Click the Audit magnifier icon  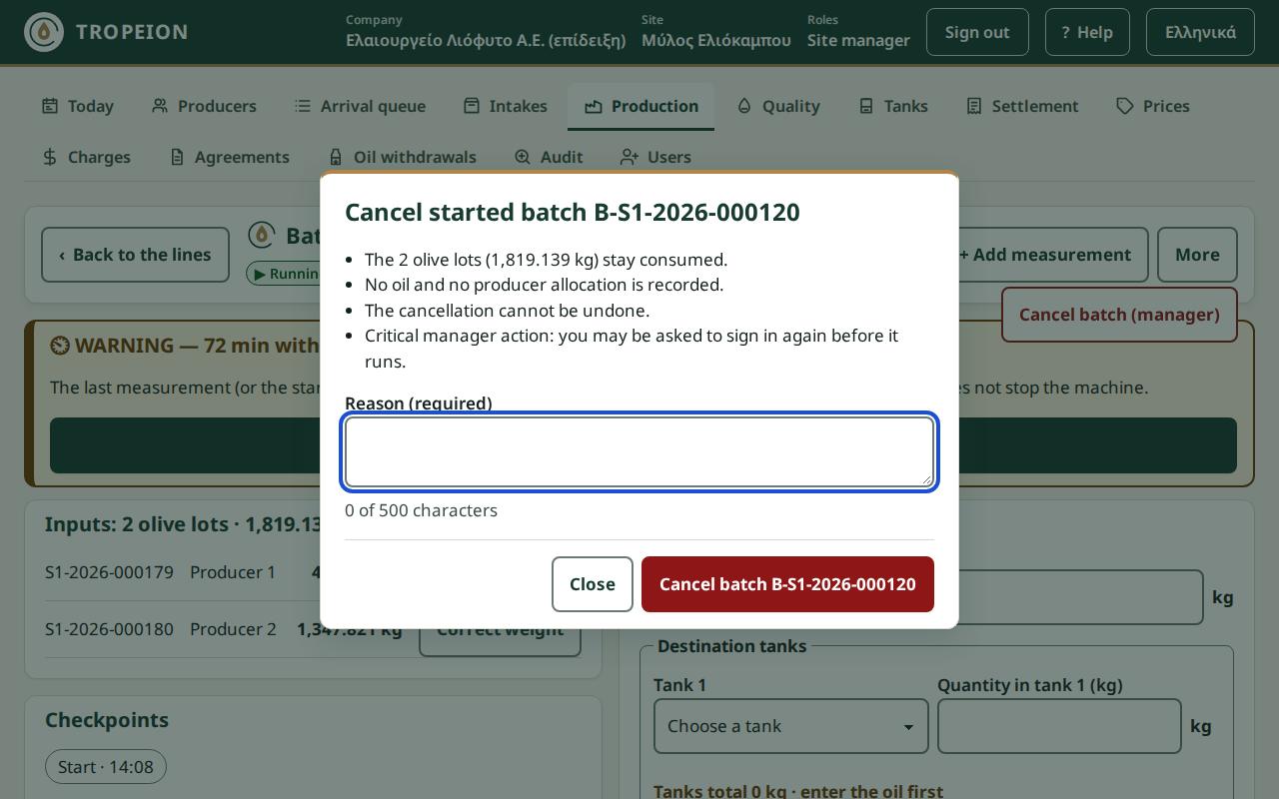523,157
